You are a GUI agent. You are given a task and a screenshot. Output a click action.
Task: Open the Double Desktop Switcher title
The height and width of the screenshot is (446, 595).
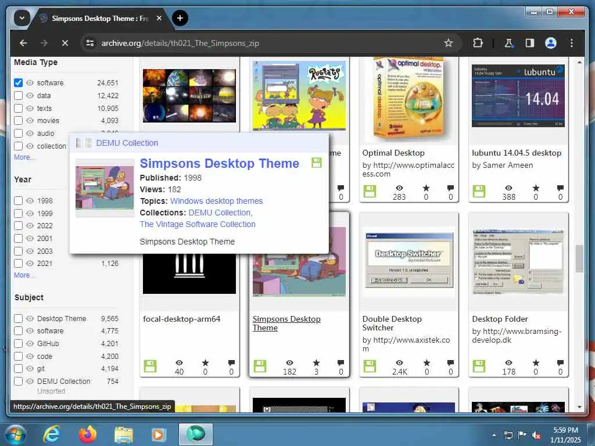point(392,323)
